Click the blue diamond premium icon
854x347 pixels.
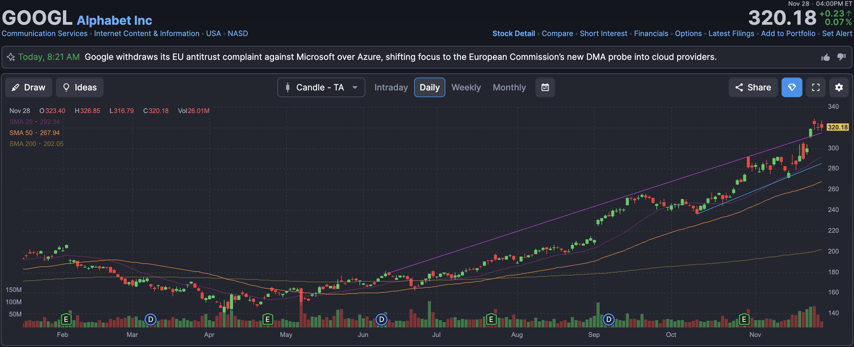click(791, 87)
